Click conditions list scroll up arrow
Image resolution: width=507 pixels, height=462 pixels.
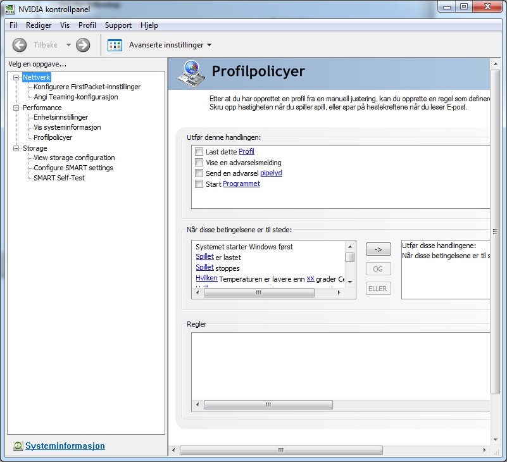(350, 247)
